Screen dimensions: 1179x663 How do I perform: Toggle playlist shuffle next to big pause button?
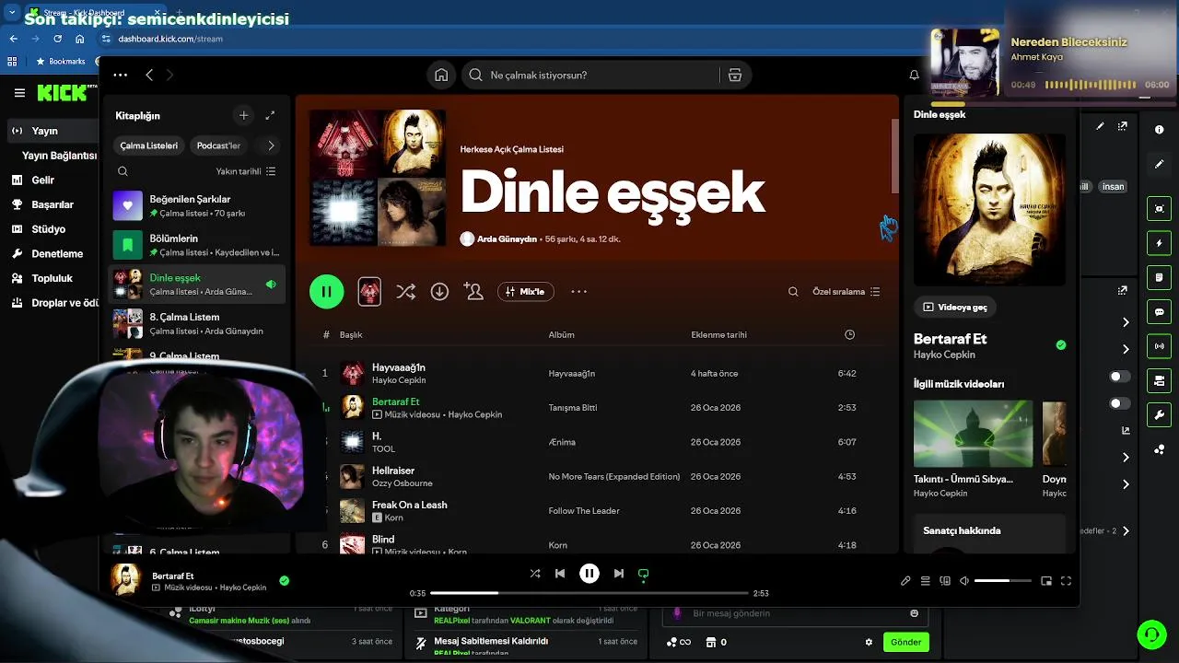pos(405,291)
